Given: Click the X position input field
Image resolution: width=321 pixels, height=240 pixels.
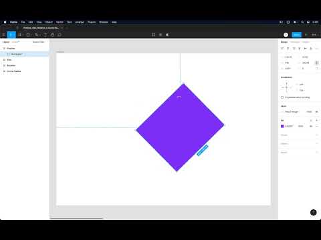Looking at the screenshot, I should (289, 57).
